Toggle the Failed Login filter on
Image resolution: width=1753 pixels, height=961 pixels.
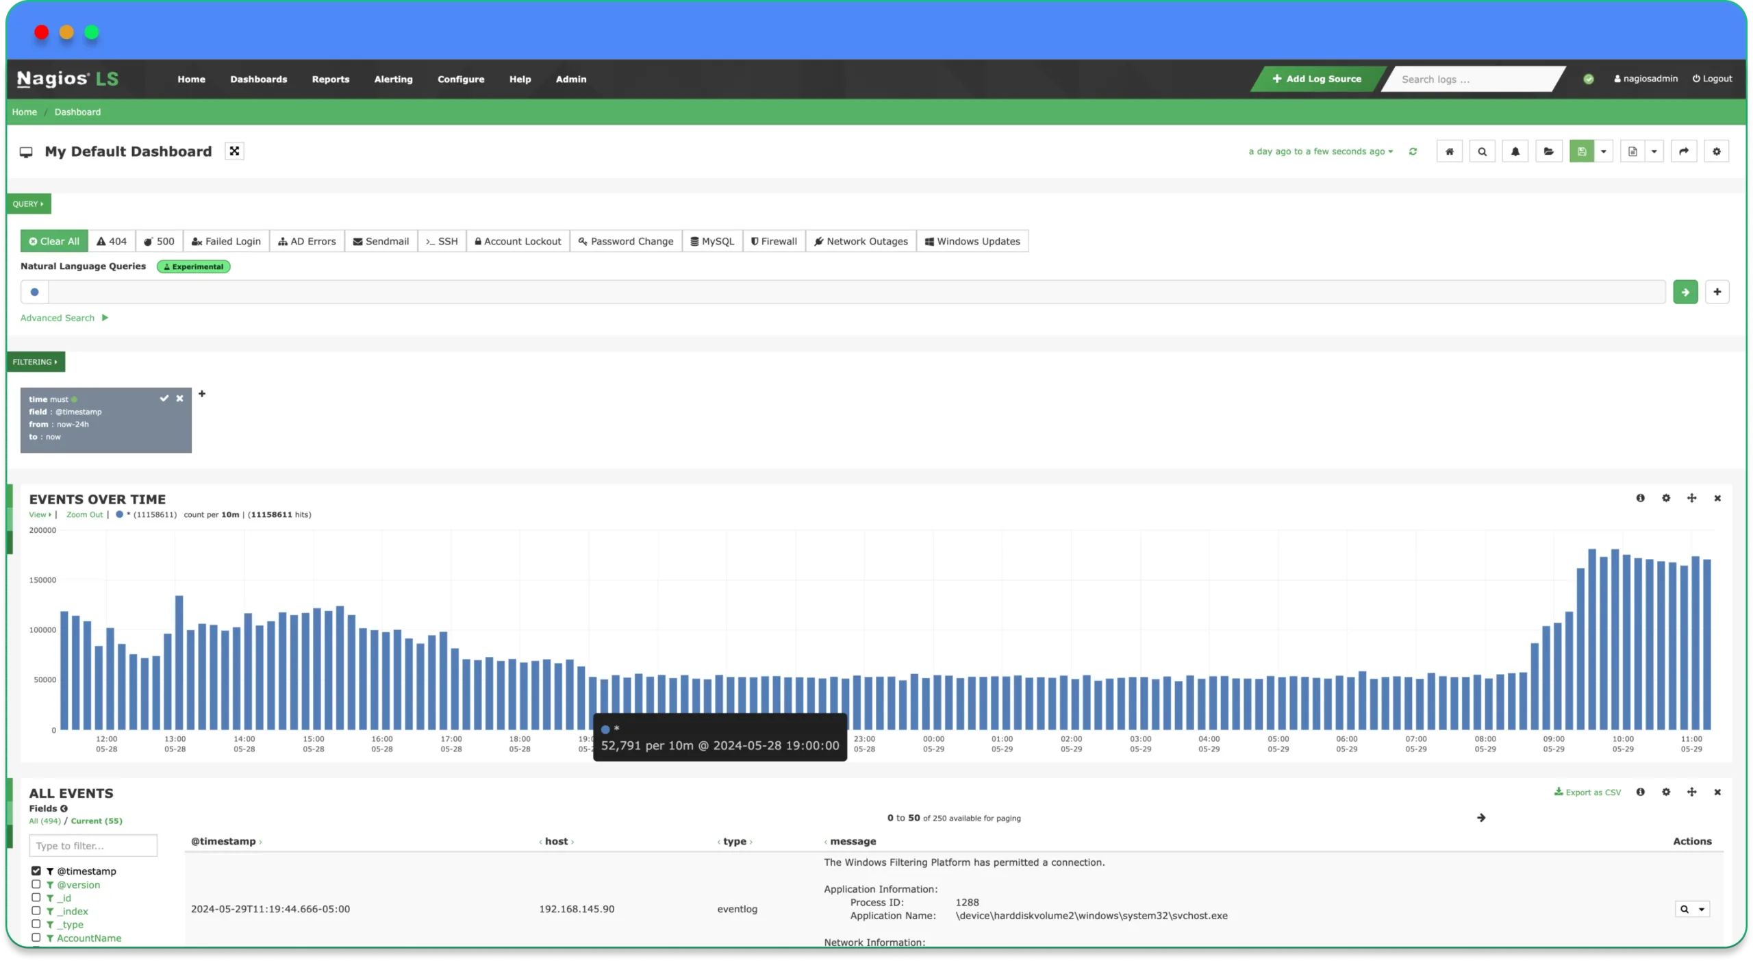[x=226, y=241]
